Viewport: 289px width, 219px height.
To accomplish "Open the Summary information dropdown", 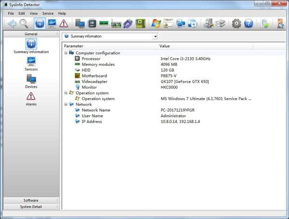I will (x=110, y=36).
